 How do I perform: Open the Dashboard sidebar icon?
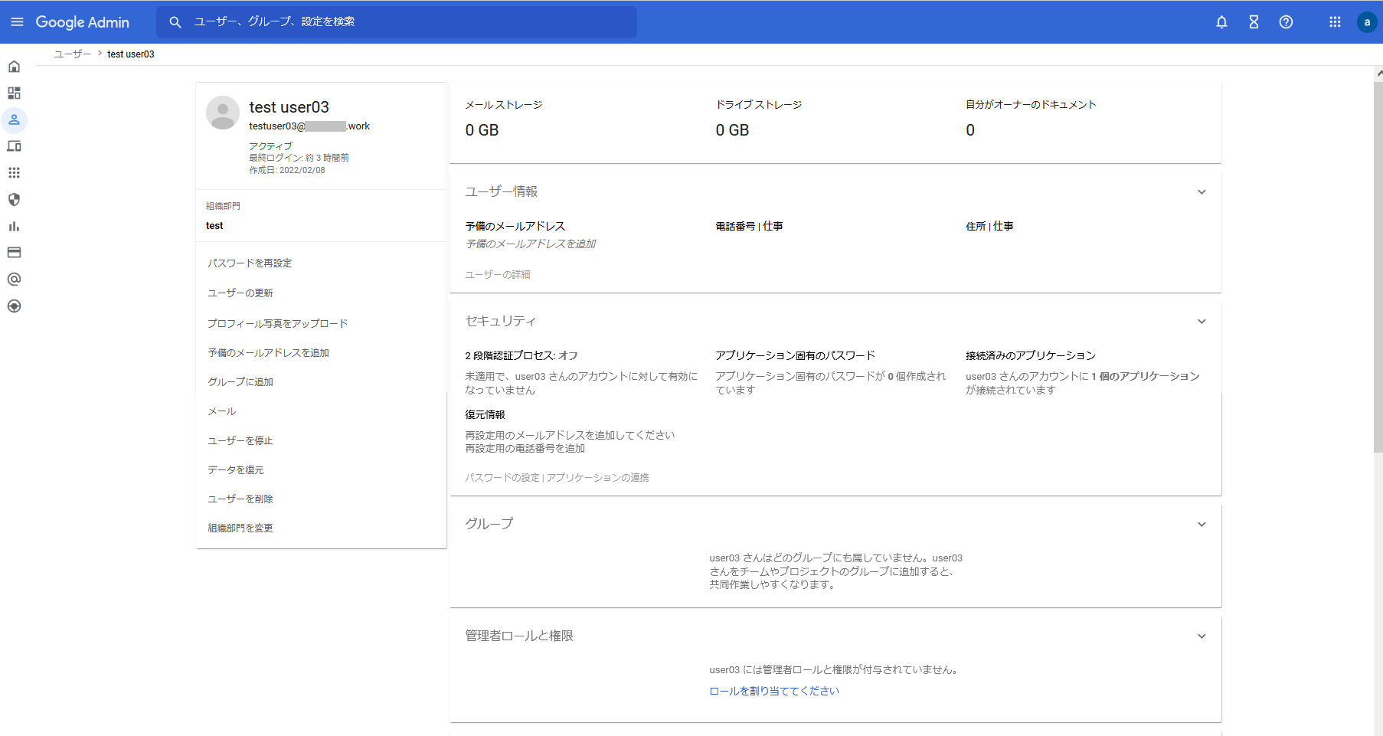(14, 93)
